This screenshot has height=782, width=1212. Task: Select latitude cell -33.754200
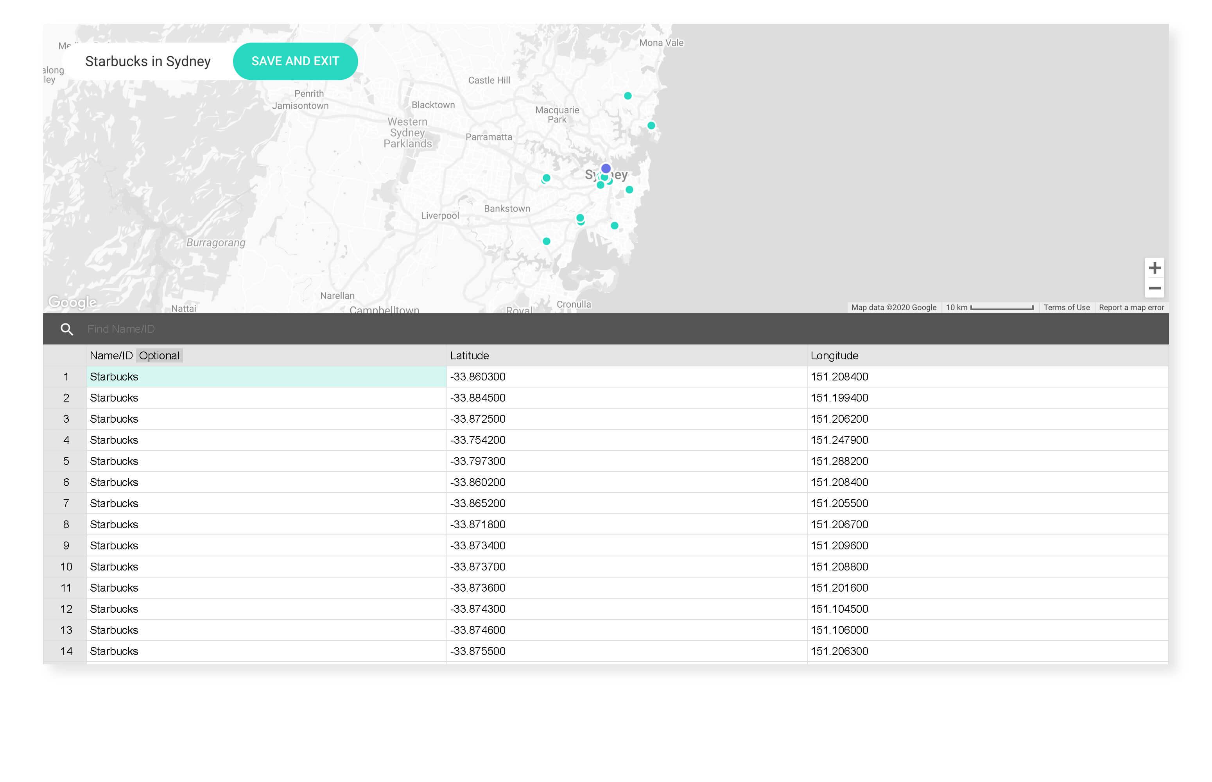627,440
